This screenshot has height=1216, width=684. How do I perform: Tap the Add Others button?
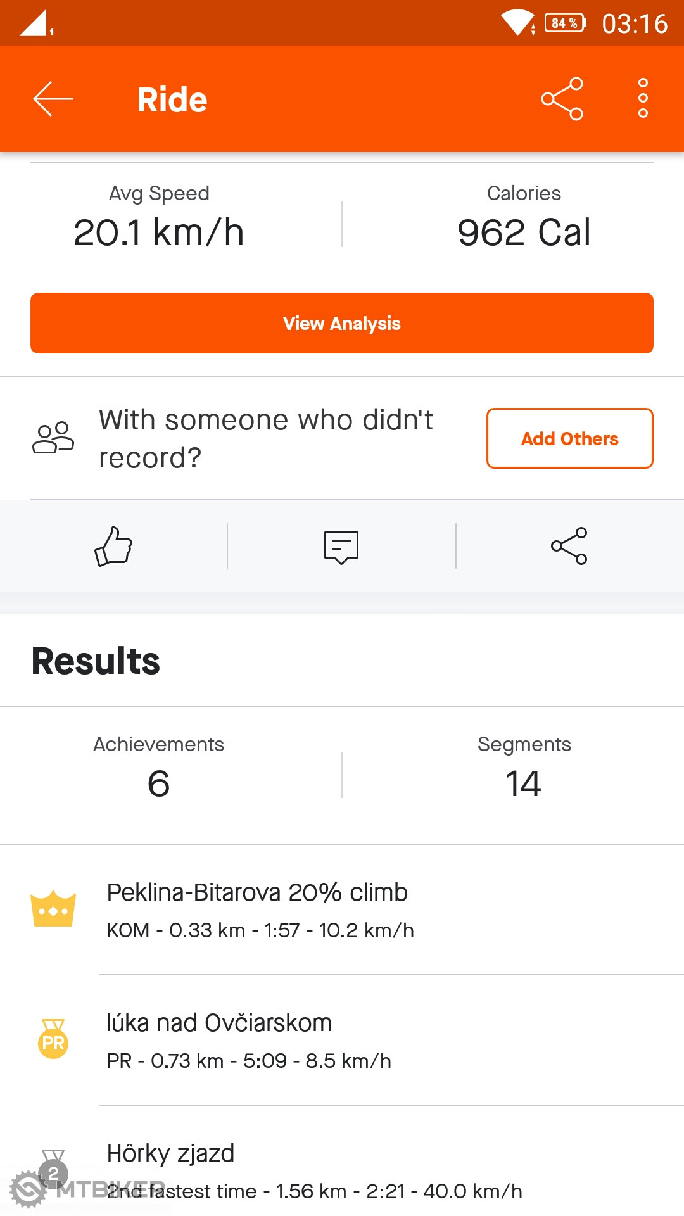[569, 438]
